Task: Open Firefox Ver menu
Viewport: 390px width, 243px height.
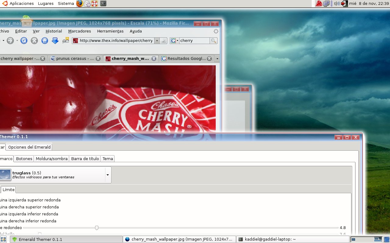Action: click(x=36, y=31)
